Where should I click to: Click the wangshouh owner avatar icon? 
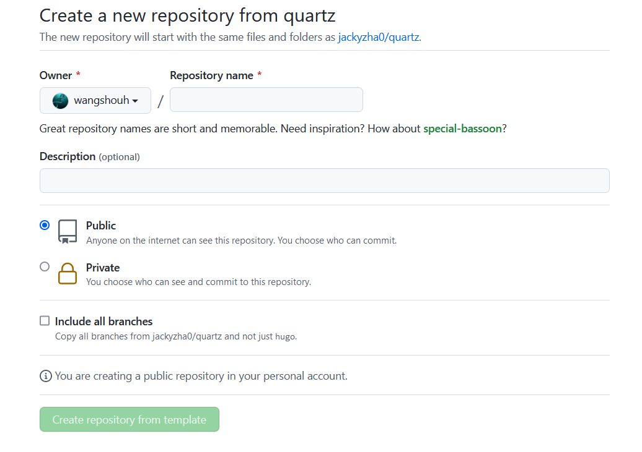(x=60, y=101)
